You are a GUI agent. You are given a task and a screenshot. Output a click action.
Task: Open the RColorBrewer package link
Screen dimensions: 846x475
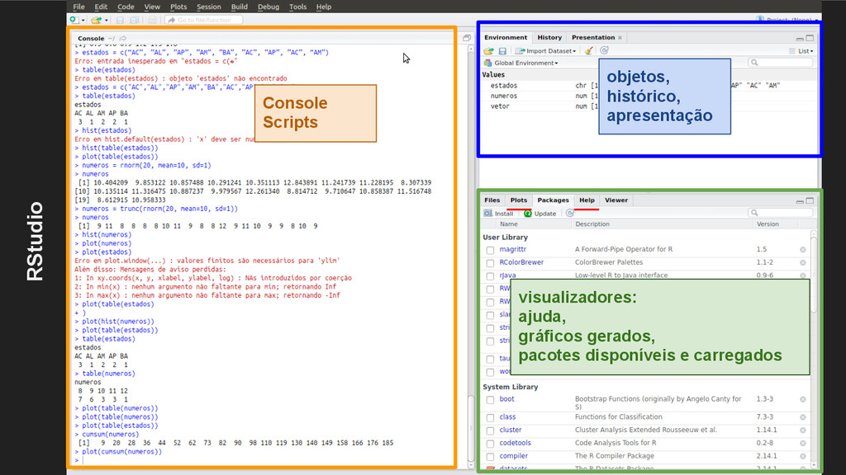pyautogui.click(x=521, y=262)
